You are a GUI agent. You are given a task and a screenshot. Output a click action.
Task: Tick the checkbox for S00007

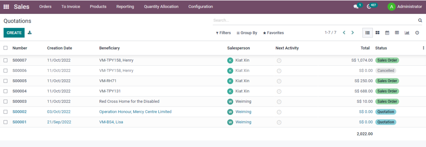point(5,60)
